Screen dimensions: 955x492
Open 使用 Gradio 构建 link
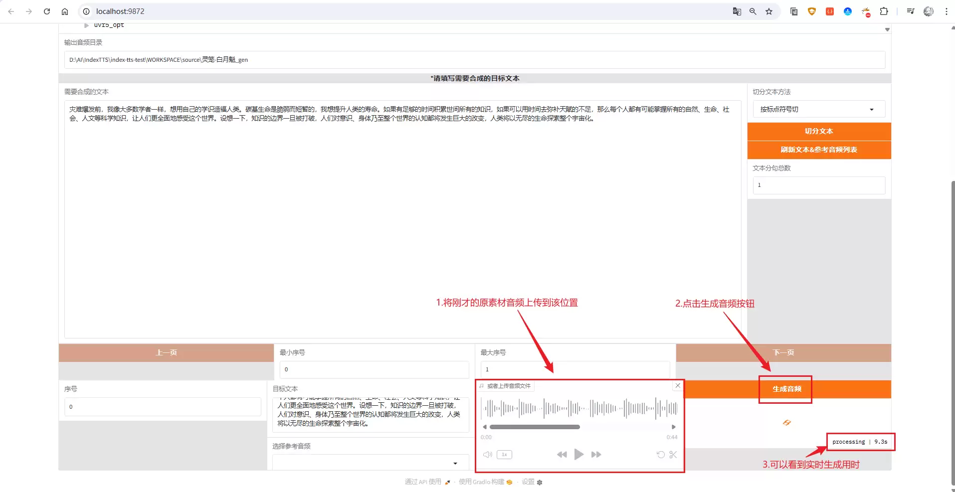pos(485,482)
